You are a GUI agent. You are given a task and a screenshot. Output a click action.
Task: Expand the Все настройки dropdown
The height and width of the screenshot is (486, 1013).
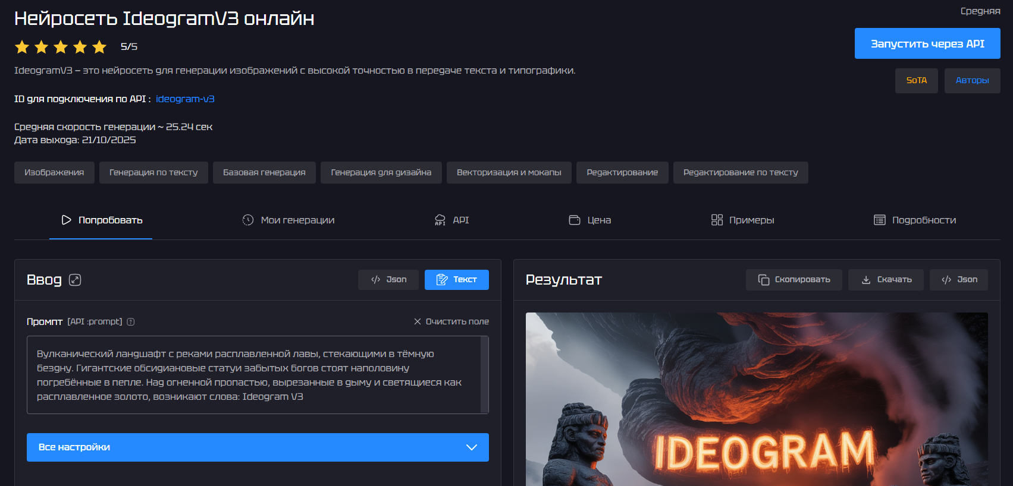(x=258, y=447)
